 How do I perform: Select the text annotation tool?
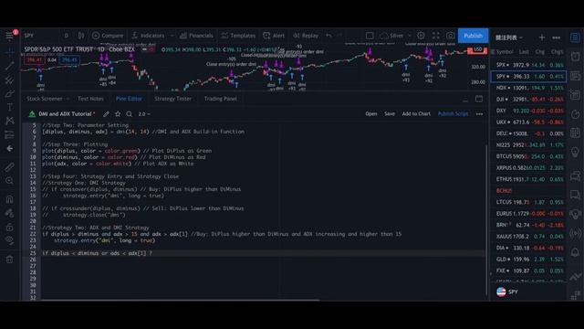(9, 107)
